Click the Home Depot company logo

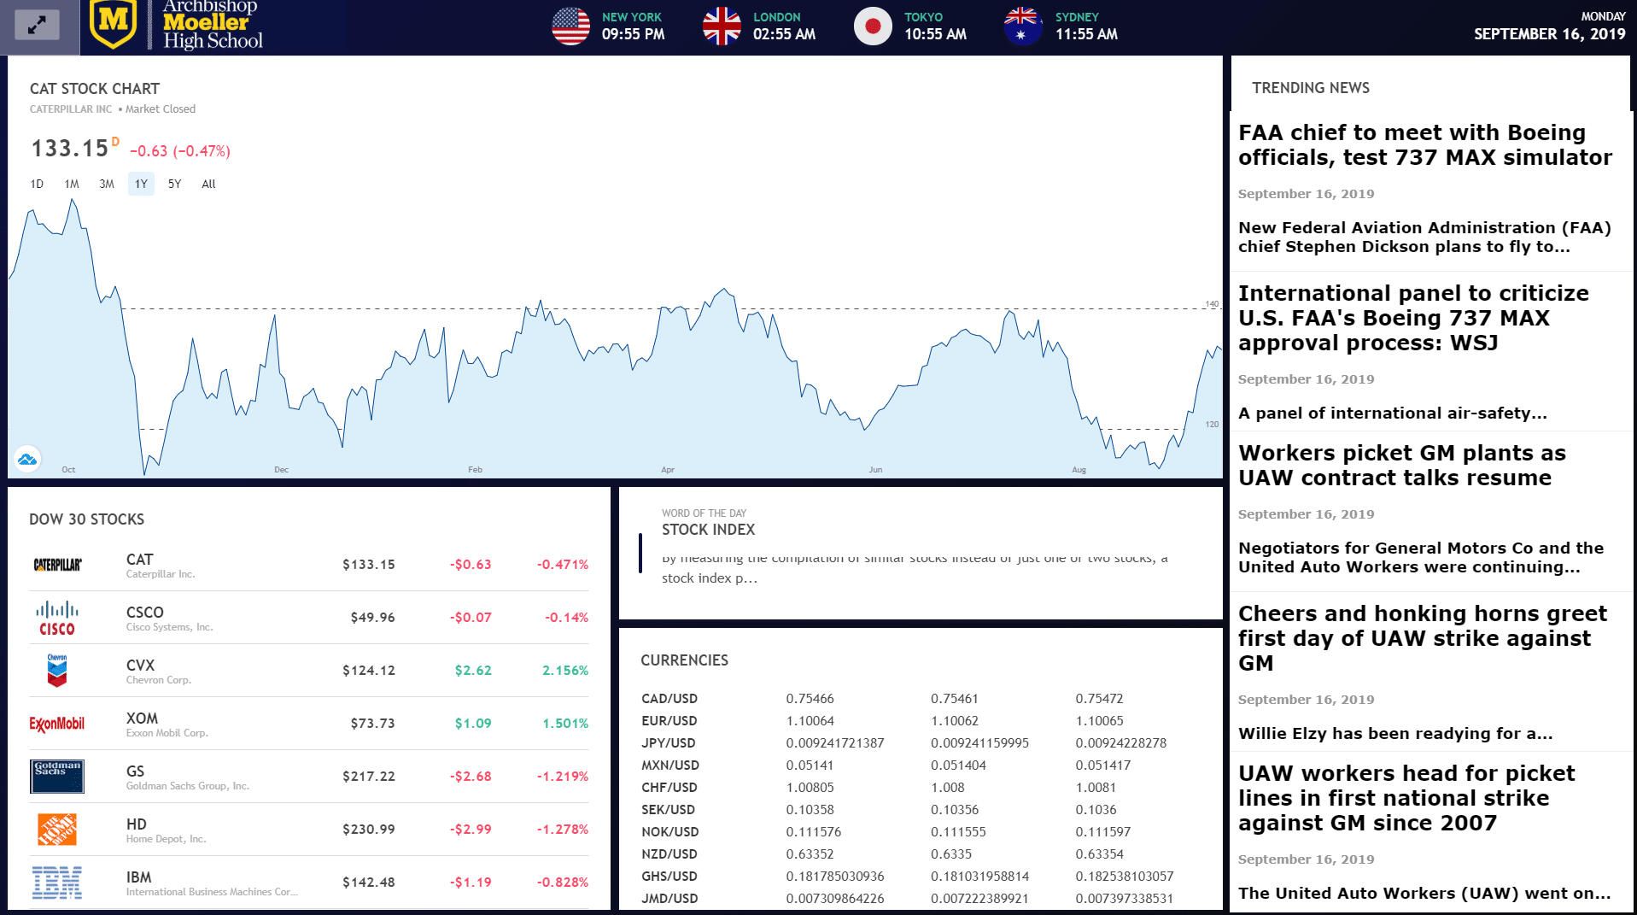[57, 830]
